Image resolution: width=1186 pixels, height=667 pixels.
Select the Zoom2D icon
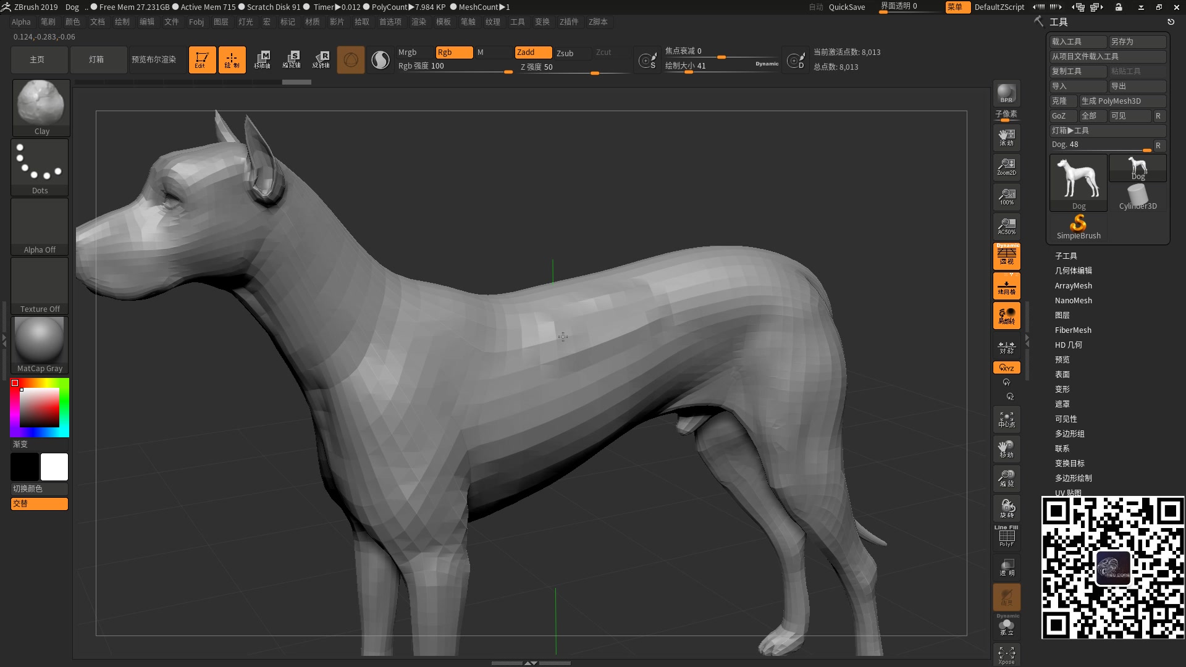tap(1006, 167)
